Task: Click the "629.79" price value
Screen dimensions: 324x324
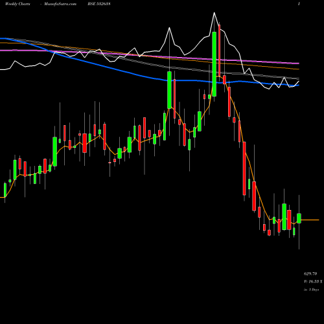Action: [310, 273]
